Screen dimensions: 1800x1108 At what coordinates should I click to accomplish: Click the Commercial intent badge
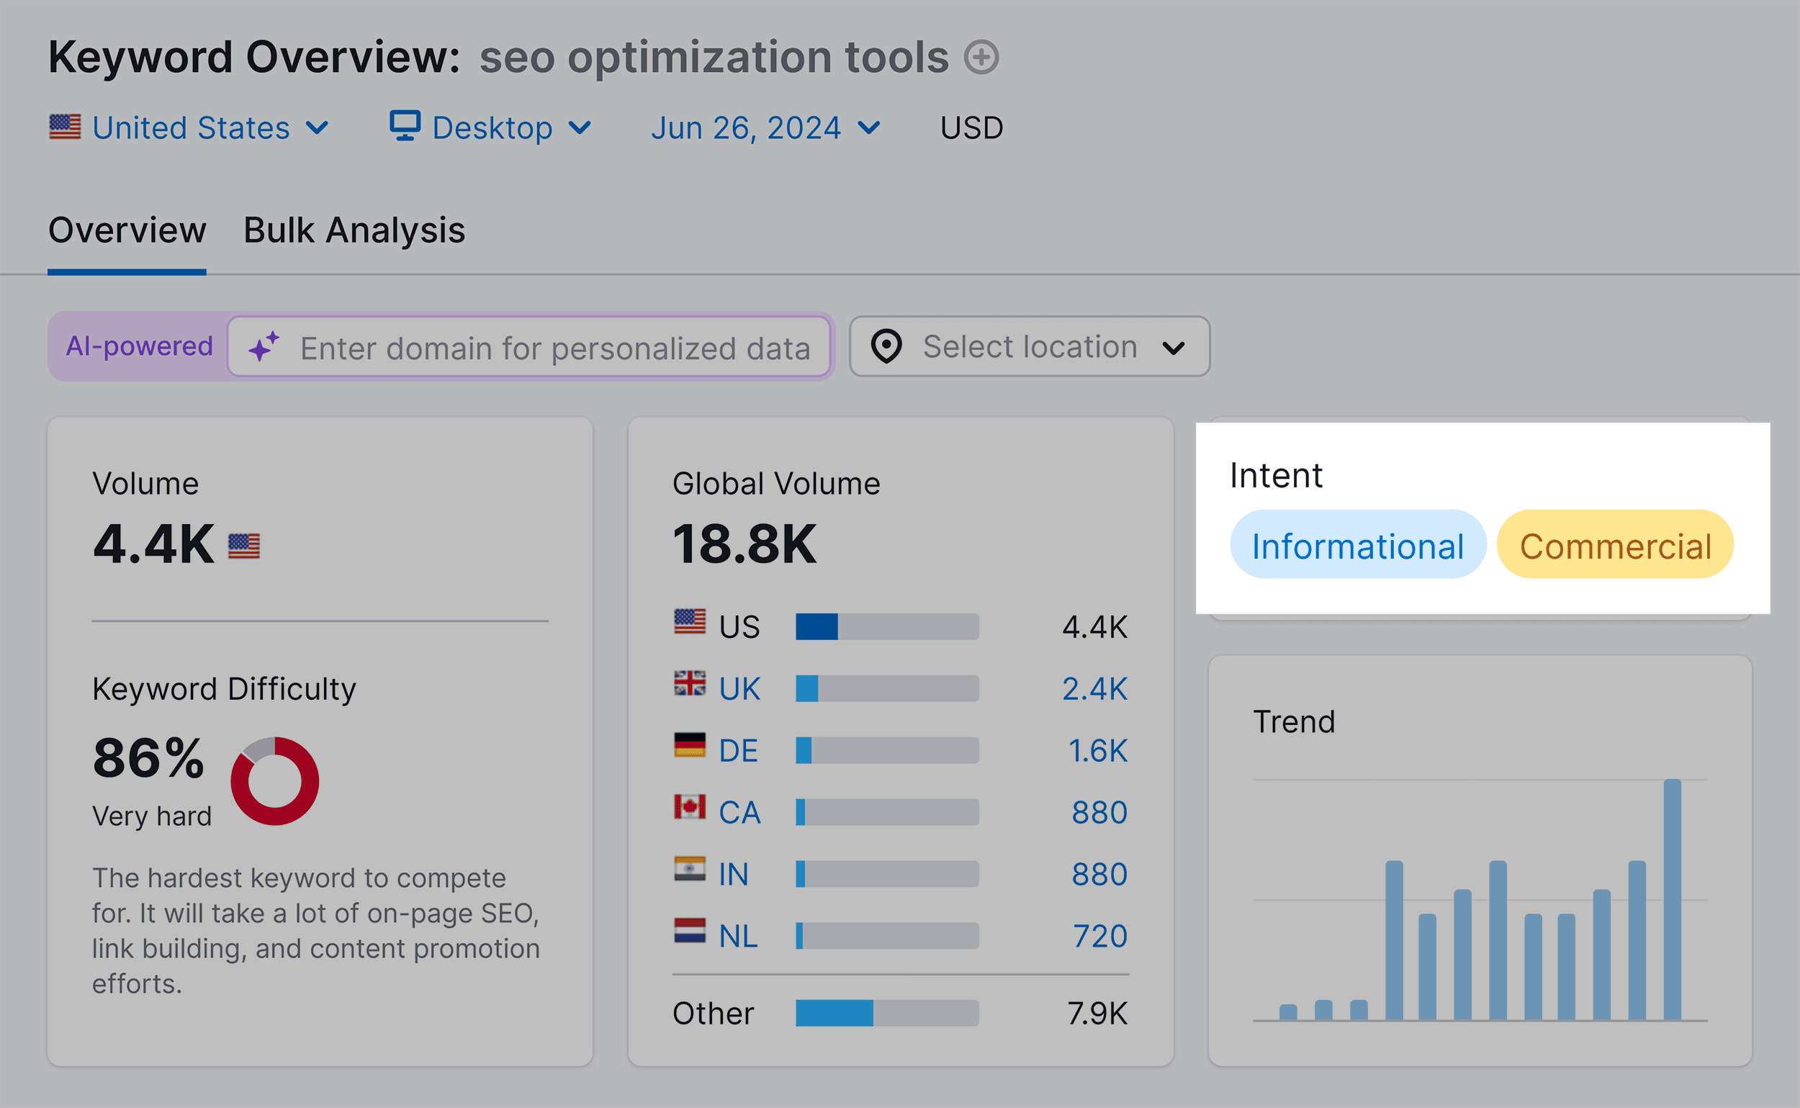(x=1615, y=544)
